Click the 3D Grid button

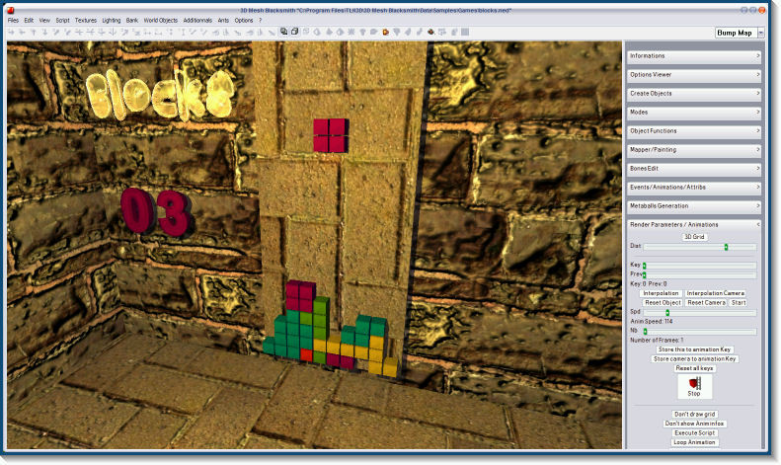coord(694,237)
